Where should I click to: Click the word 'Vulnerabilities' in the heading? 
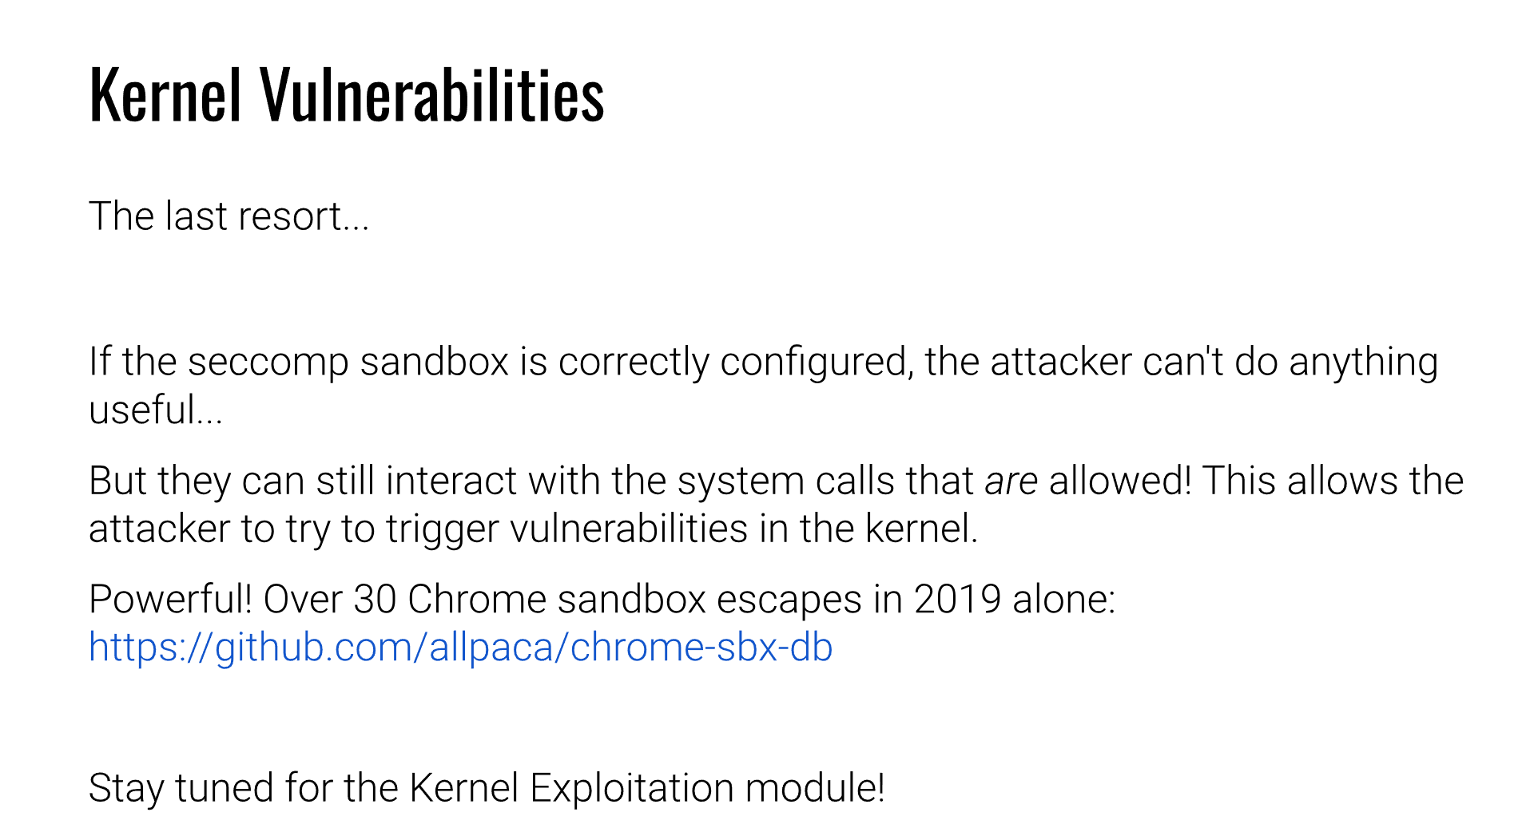pos(432,95)
